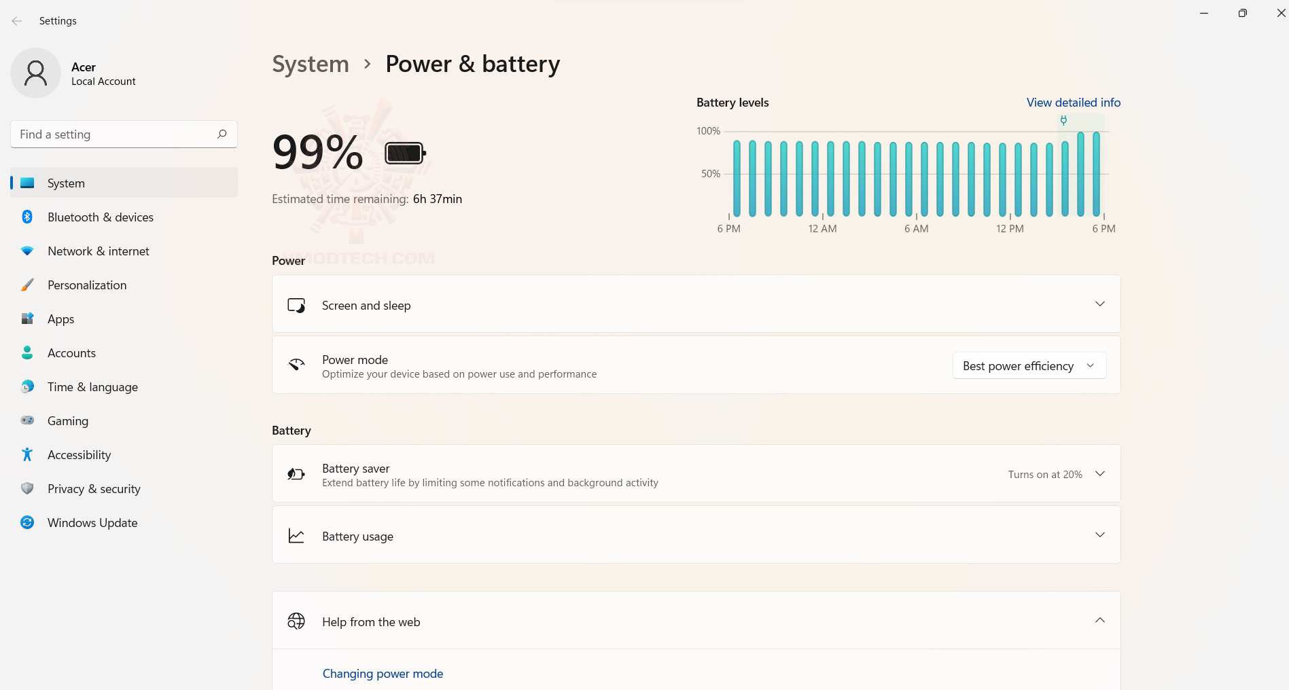
Task: Expand the Battery usage section
Action: 1099,535
